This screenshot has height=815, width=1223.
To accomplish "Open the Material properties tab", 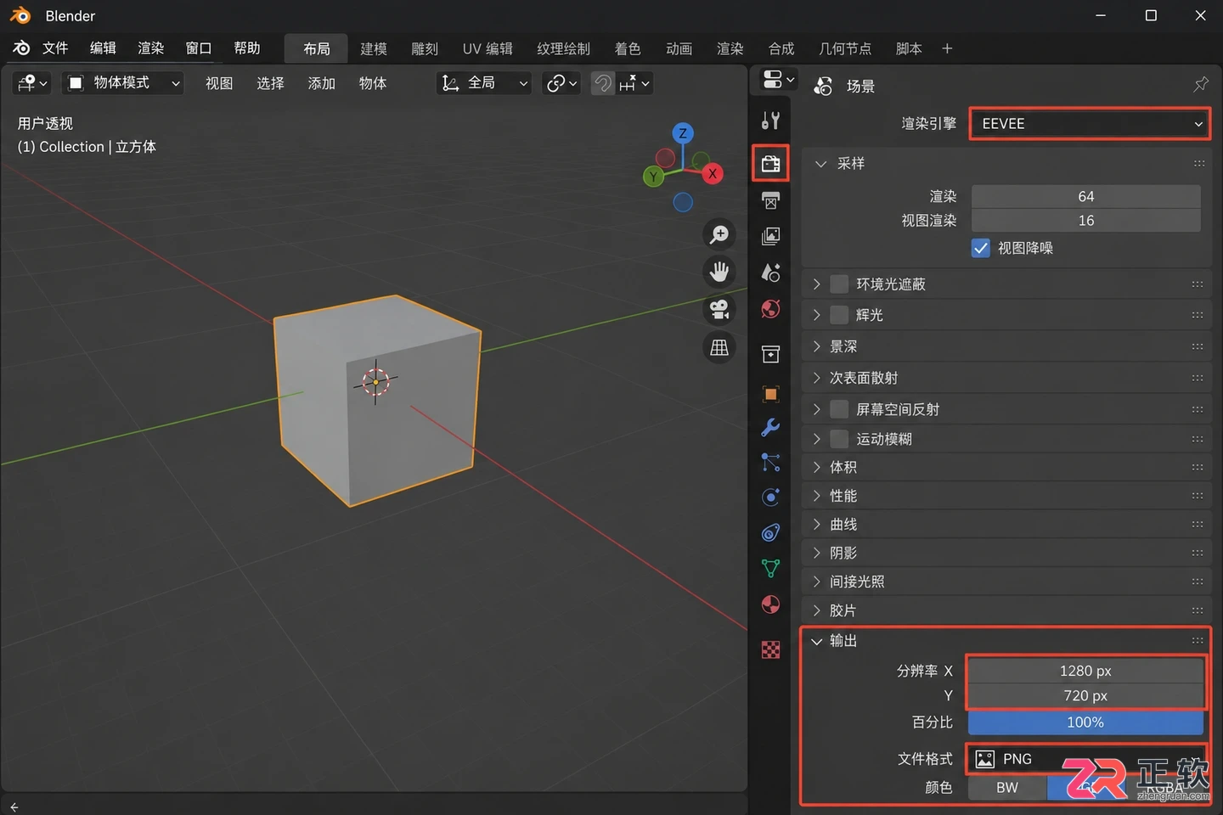I will 770,604.
